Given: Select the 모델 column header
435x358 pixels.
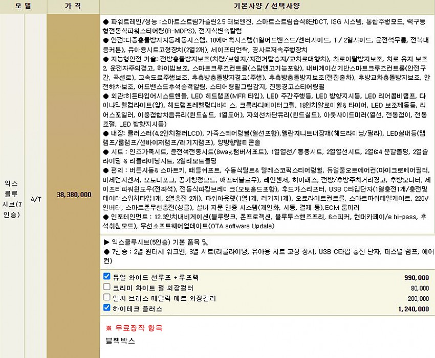Looking at the screenshot, I should (23, 6).
